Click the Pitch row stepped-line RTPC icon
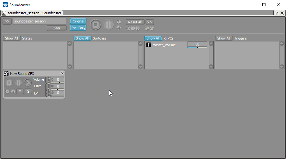This screenshot has width=286, height=159. [49, 87]
